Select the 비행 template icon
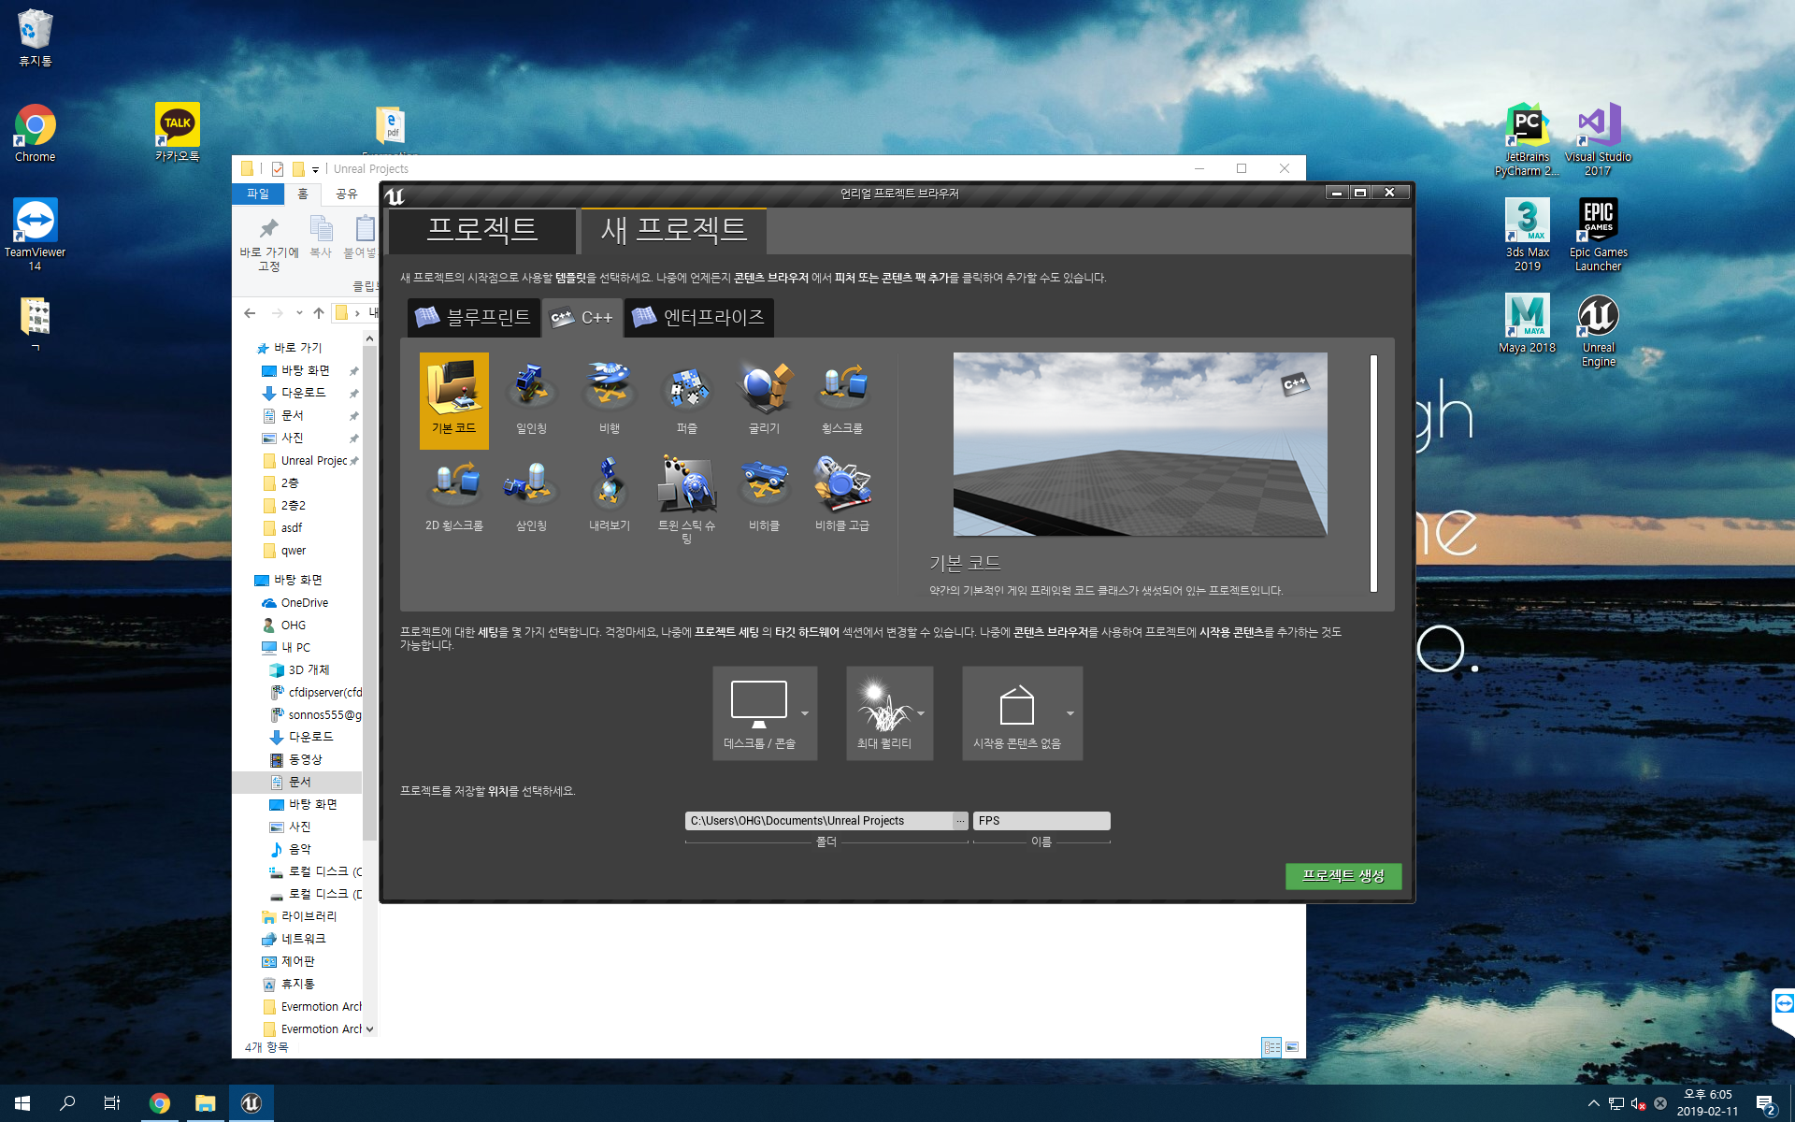Image resolution: width=1795 pixels, height=1122 pixels. click(610, 400)
